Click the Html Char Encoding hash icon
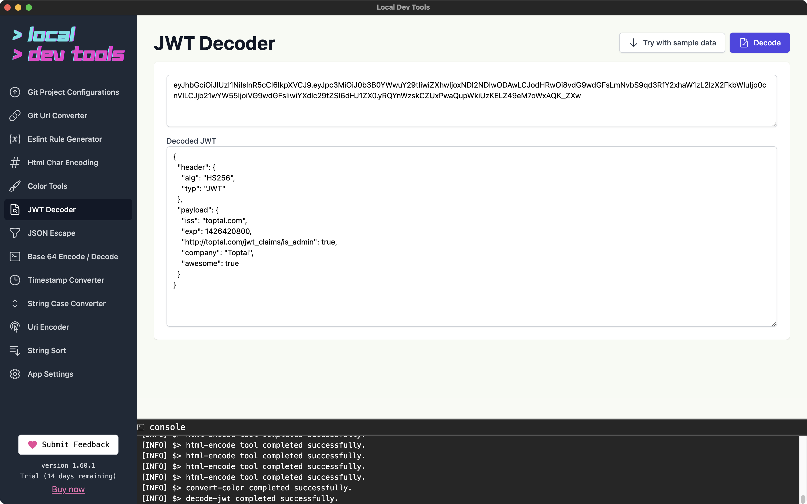 [15, 163]
